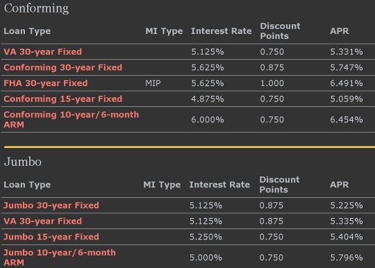Open the Jumbo section VA 30-year Fixed link
This screenshot has width=375, height=268.
click(43, 221)
